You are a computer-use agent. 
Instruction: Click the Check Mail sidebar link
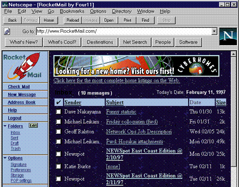(x=19, y=87)
